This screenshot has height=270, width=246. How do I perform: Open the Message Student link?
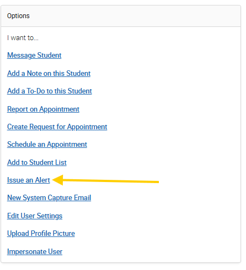tap(34, 56)
